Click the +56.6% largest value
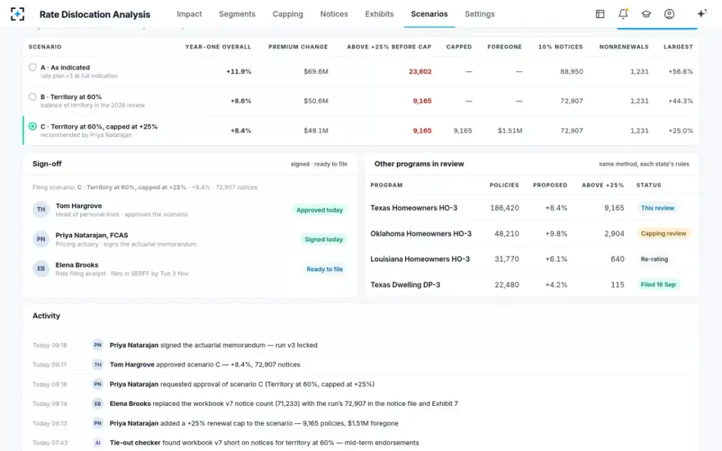The image size is (722, 451). [680, 72]
